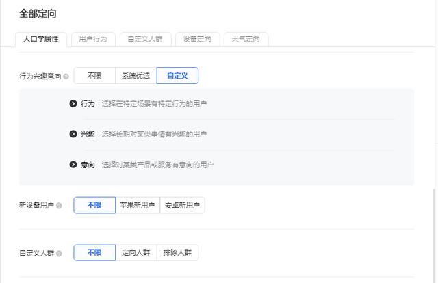This screenshot has width=438, height=283.
Task: Expand the 兴趣 section arrow
Action: click(x=73, y=134)
